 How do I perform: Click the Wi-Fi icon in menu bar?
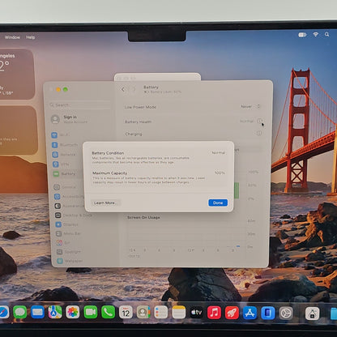tap(315, 34)
